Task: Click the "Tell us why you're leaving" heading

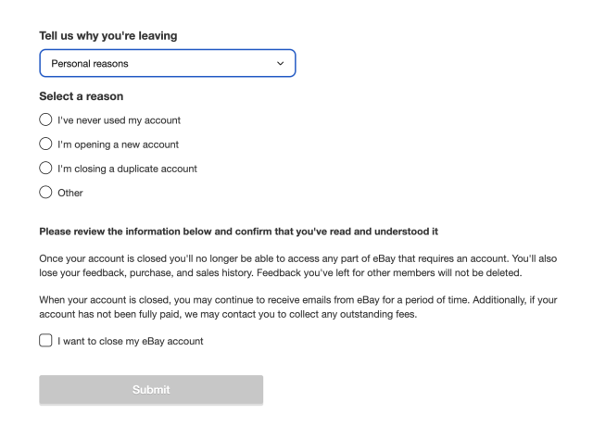Action: [x=107, y=35]
